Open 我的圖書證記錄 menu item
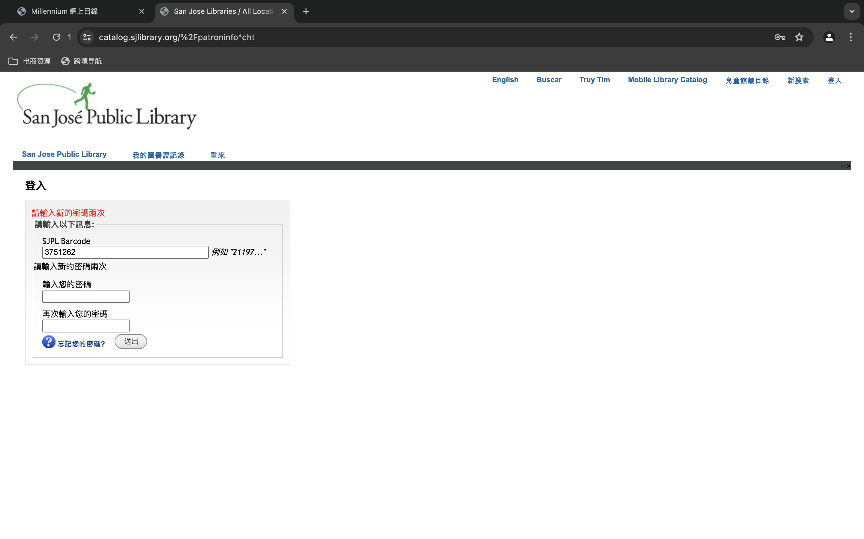 click(158, 155)
